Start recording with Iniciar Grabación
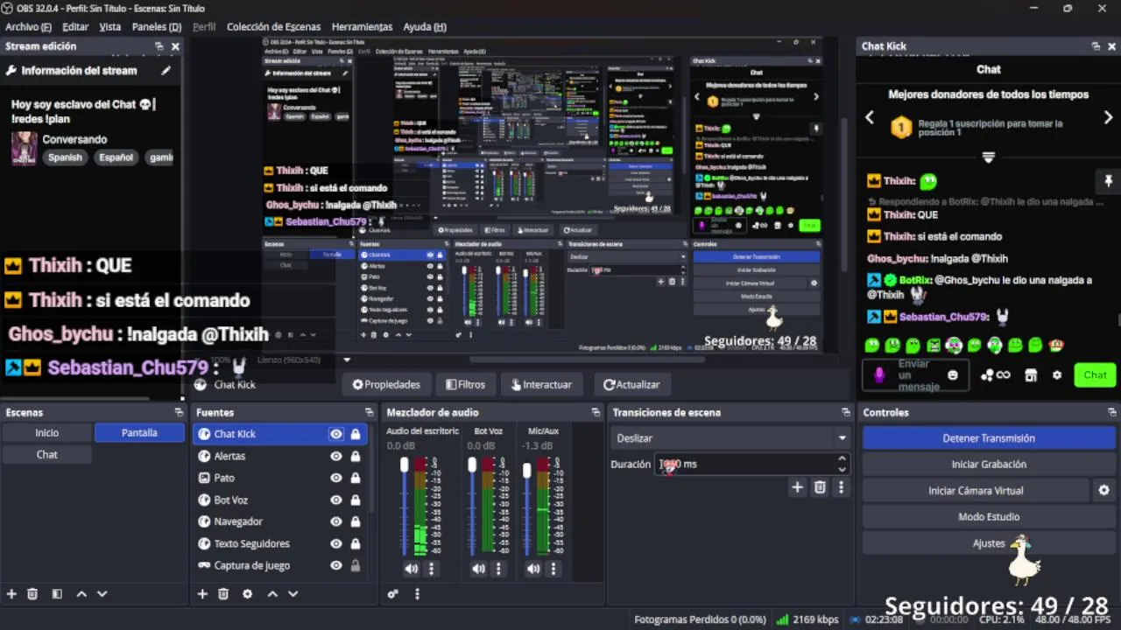Viewport: 1121px width, 630px height. (x=989, y=465)
